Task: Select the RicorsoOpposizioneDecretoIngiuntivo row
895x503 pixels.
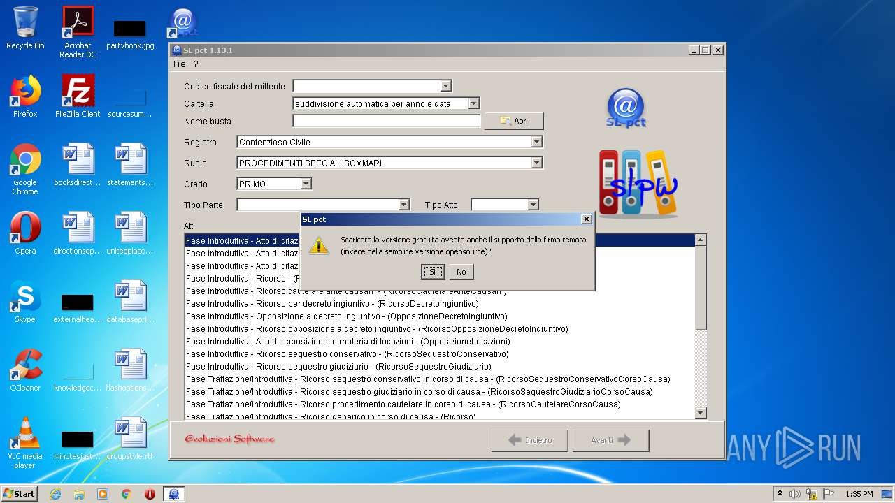Action: 440,329
